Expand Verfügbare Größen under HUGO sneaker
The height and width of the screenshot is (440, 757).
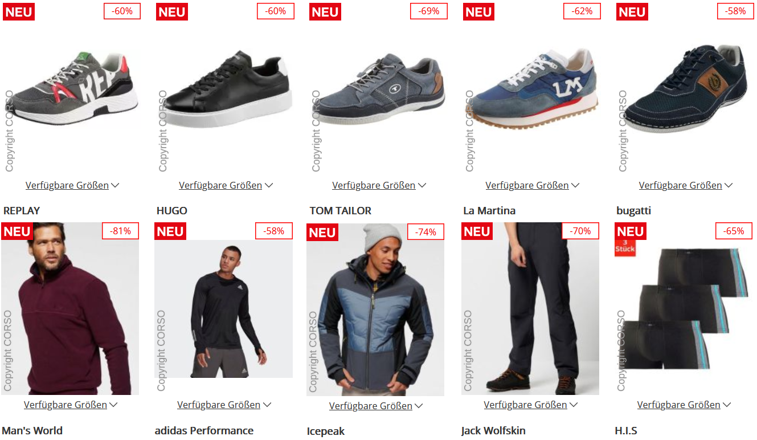(x=226, y=185)
